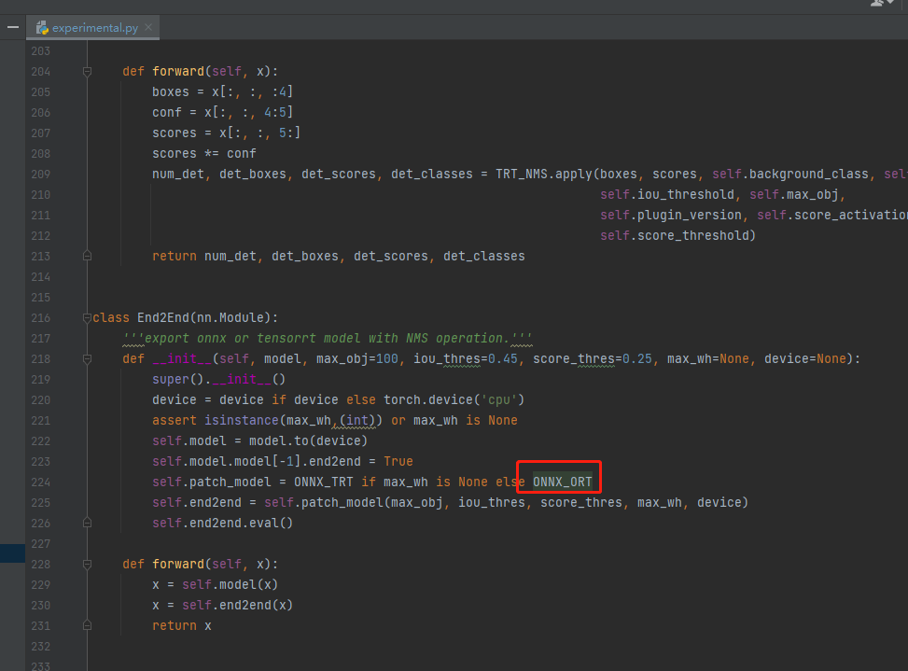Click self.plugin_version on line 211
Screen dimensions: 908x671
[671, 216]
